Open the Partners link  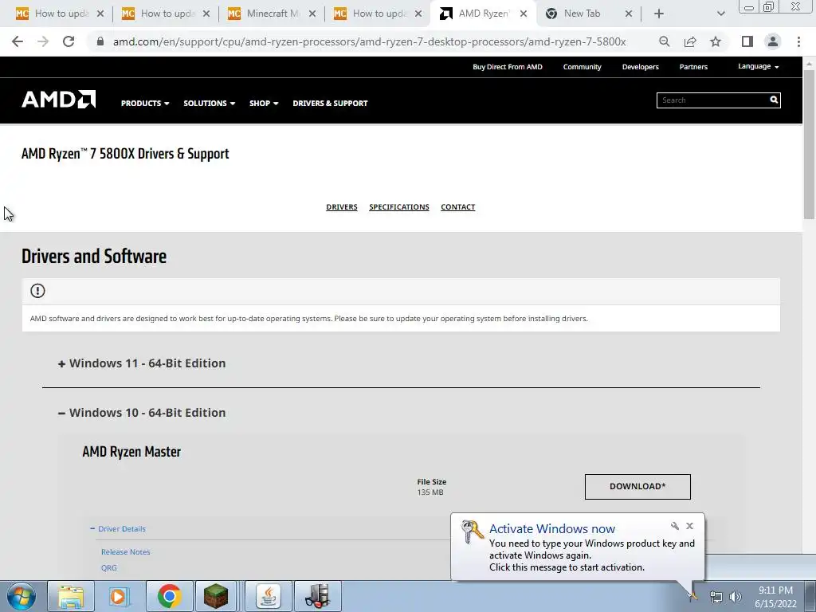click(693, 67)
